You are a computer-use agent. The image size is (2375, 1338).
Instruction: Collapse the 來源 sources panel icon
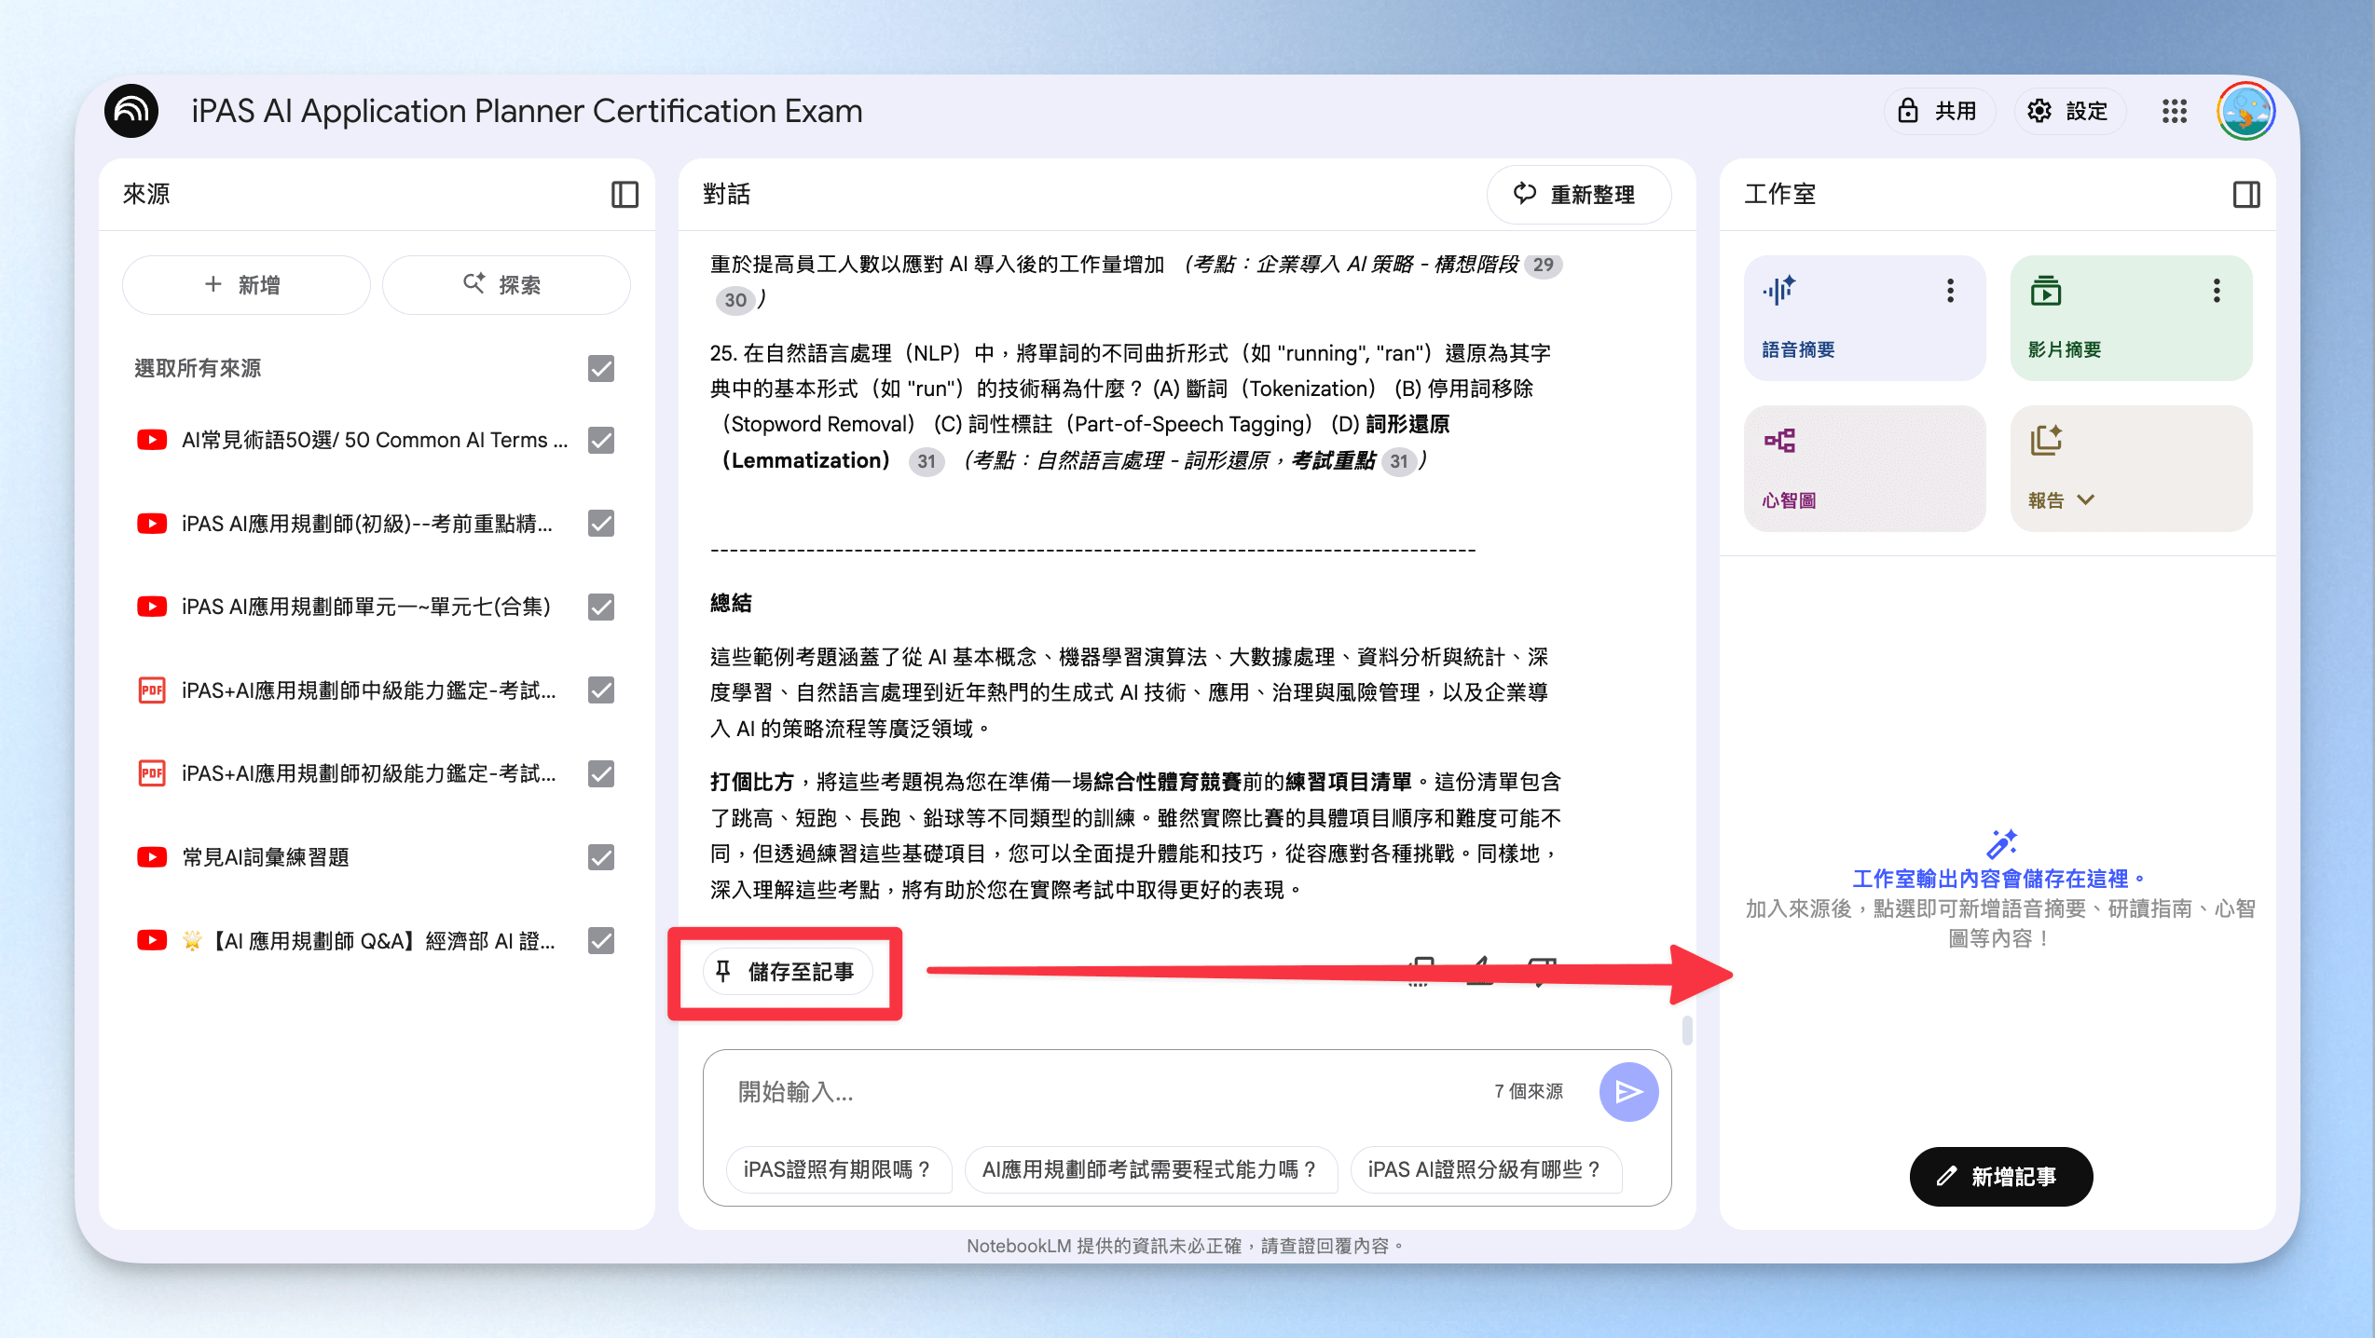pos(625,194)
